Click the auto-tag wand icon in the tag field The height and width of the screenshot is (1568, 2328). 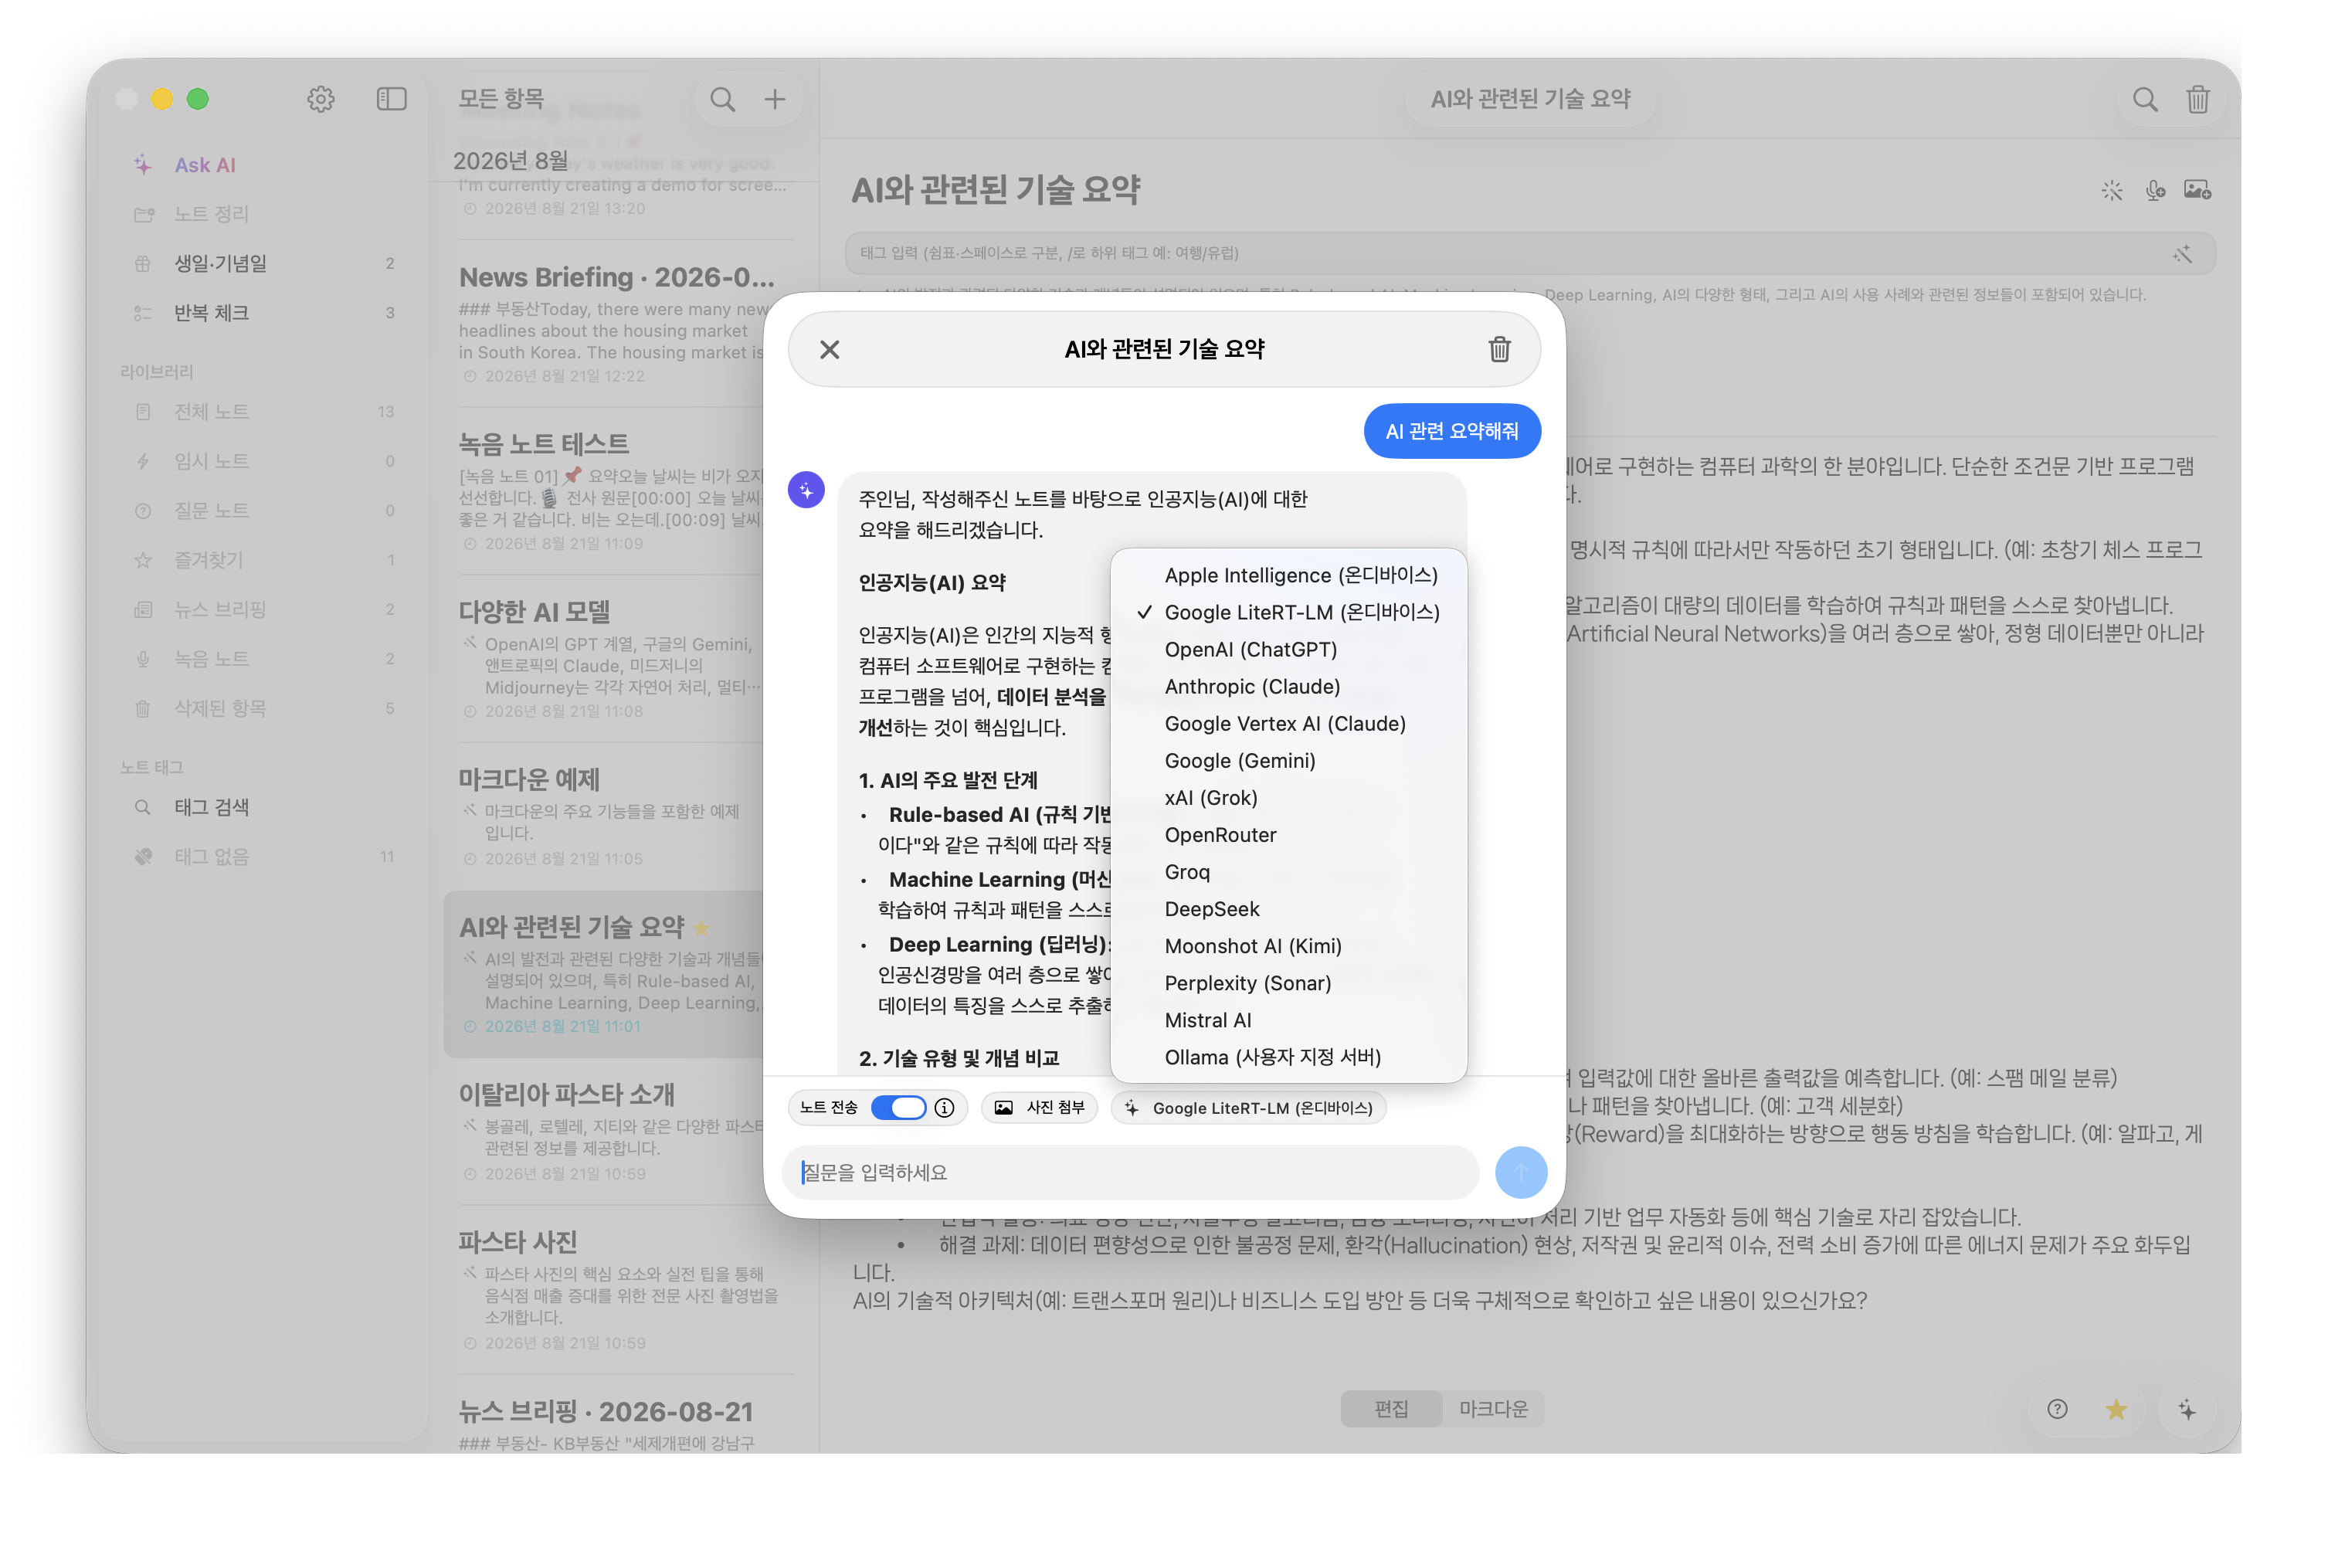(x=2182, y=254)
